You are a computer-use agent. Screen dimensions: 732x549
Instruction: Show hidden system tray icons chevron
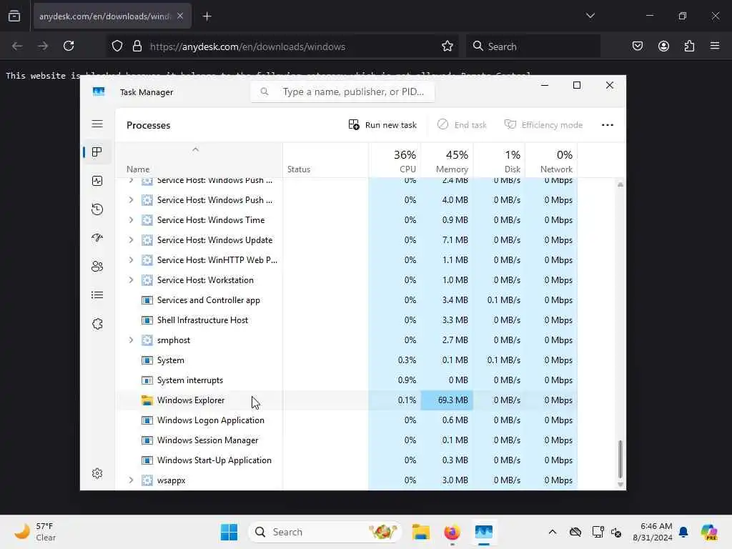[553, 532]
